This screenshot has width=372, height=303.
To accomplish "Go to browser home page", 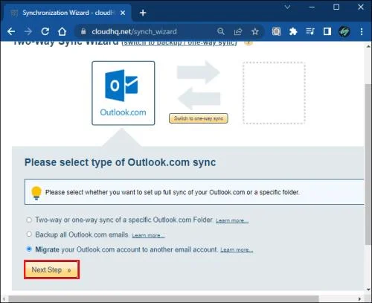I will tap(62, 31).
